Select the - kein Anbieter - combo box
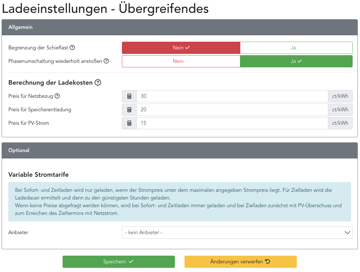The height and width of the screenshot is (272, 360). 237,232
